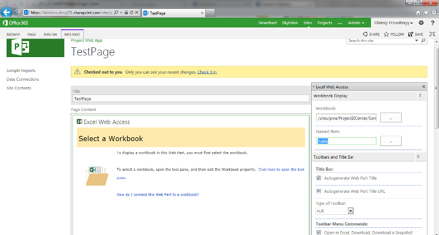Toggle focus on content icon
This screenshot has height=235, width=439.
432,34
